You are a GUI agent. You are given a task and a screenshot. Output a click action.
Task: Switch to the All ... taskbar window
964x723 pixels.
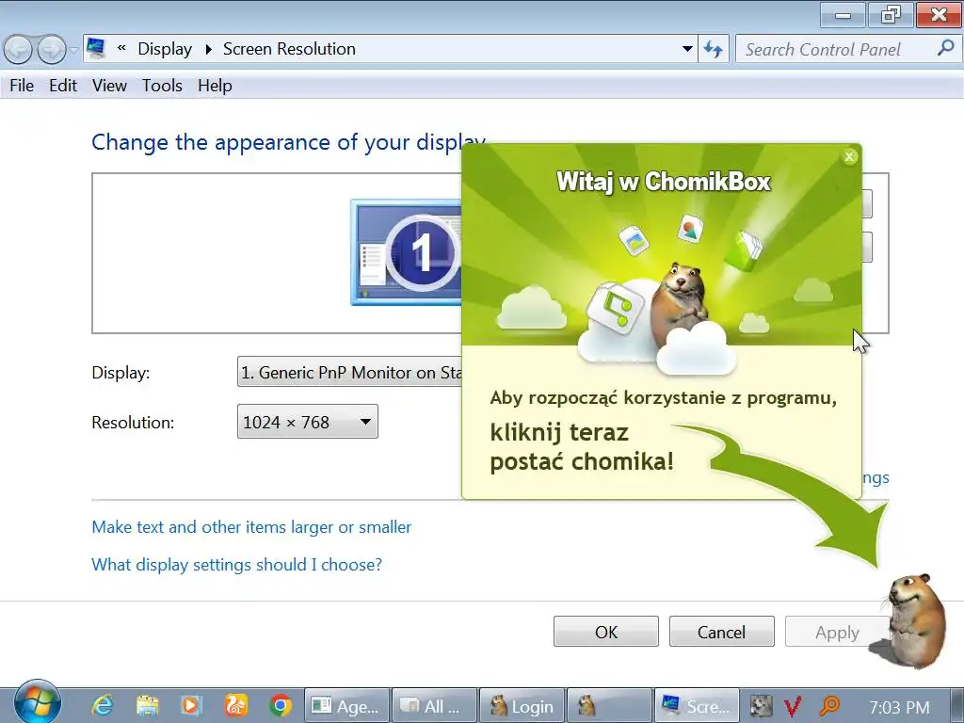pos(434,706)
